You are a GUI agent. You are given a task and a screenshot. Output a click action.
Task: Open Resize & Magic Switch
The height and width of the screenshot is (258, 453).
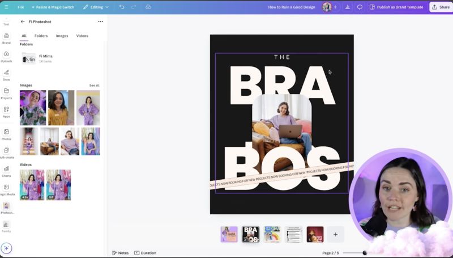click(x=53, y=7)
